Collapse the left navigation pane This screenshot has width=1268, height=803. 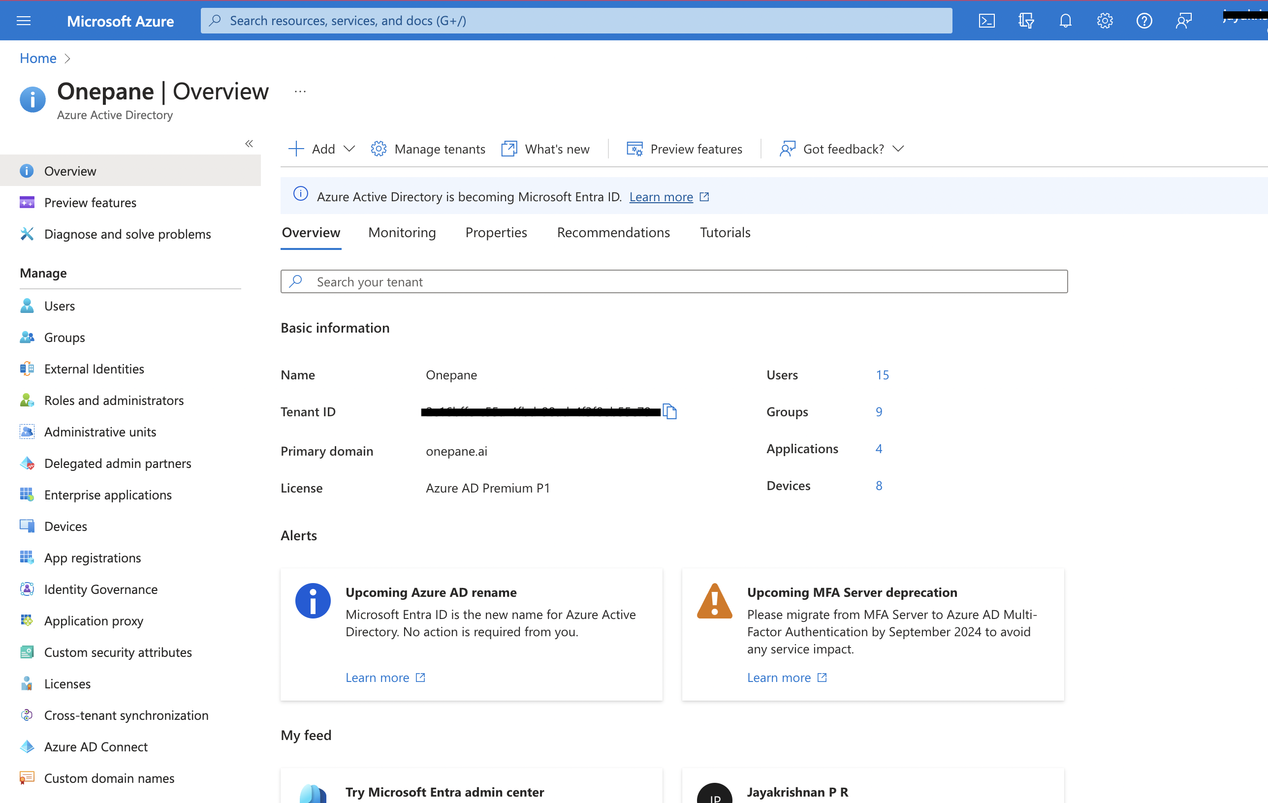(x=249, y=144)
